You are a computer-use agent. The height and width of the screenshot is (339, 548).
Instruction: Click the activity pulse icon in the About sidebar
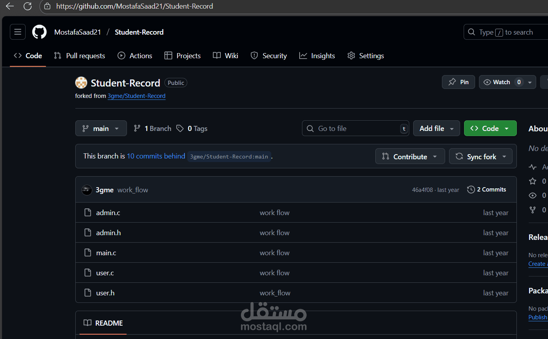tap(533, 167)
